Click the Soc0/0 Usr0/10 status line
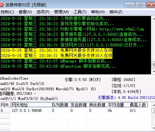Viewport: 155px width, 132px height. coord(22,84)
